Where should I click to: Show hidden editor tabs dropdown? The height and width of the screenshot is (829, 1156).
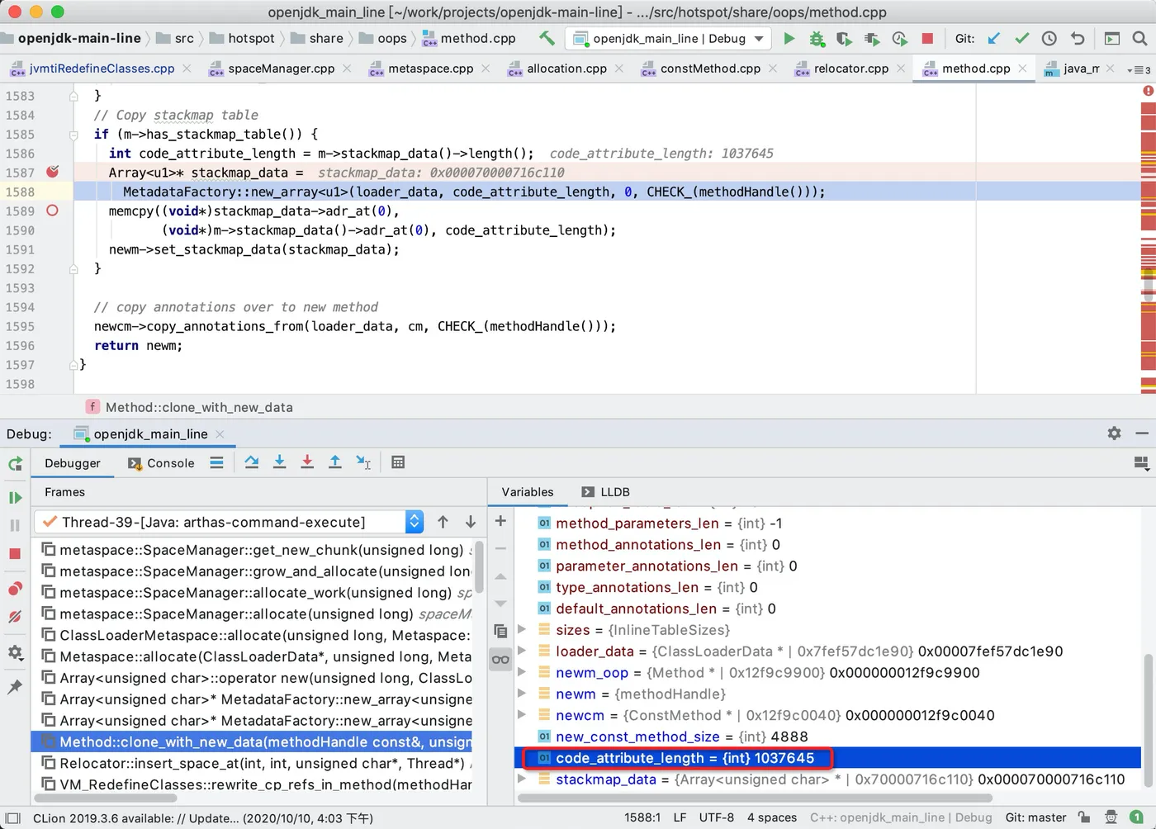[1139, 69]
